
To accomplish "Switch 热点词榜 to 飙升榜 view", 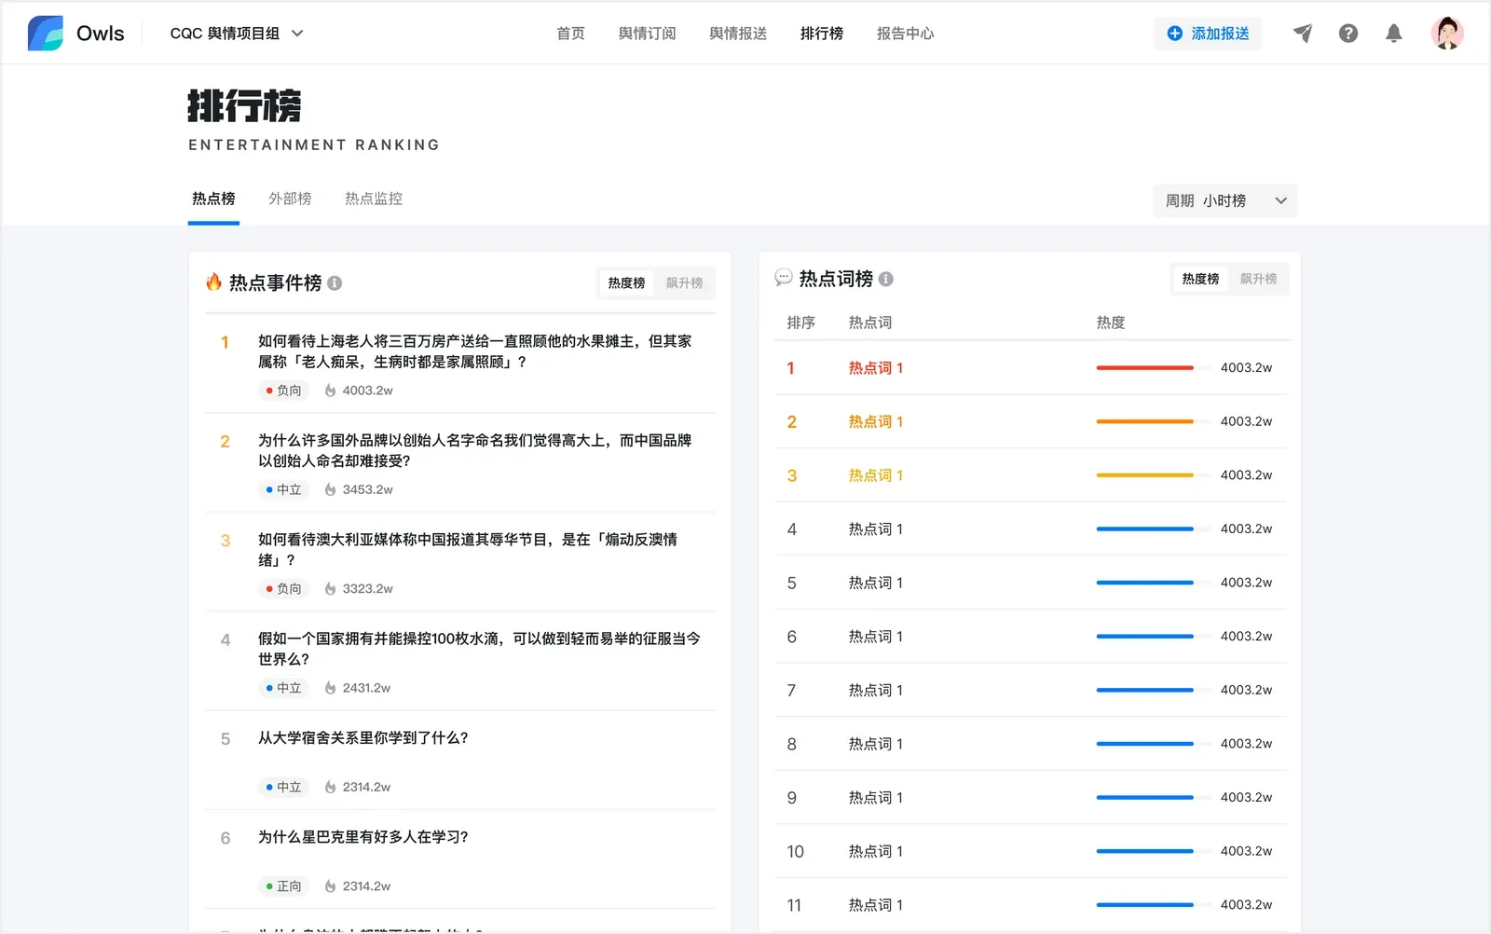I will pyautogui.click(x=1259, y=279).
